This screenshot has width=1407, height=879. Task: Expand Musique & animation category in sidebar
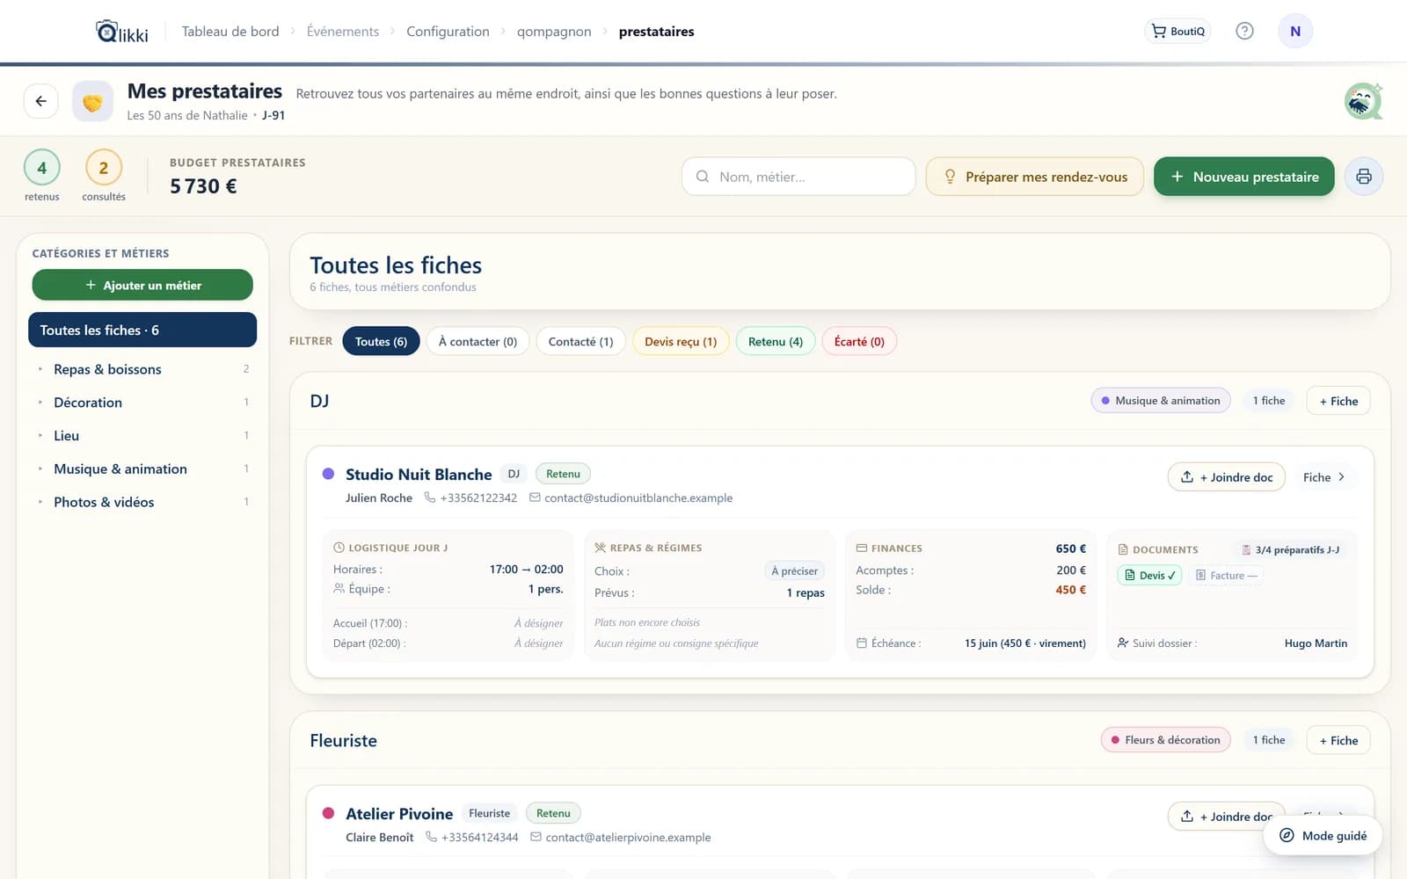pos(142,469)
